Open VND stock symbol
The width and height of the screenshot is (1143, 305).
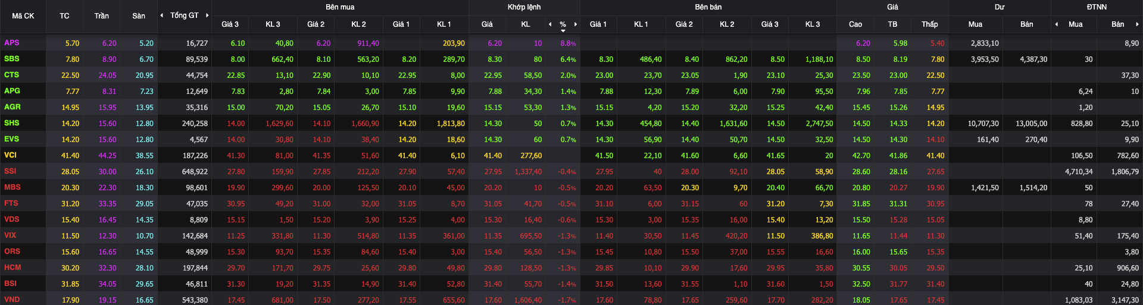click(12, 300)
